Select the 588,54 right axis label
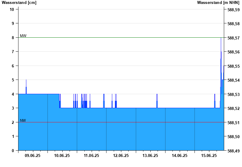 [x=233, y=80]
